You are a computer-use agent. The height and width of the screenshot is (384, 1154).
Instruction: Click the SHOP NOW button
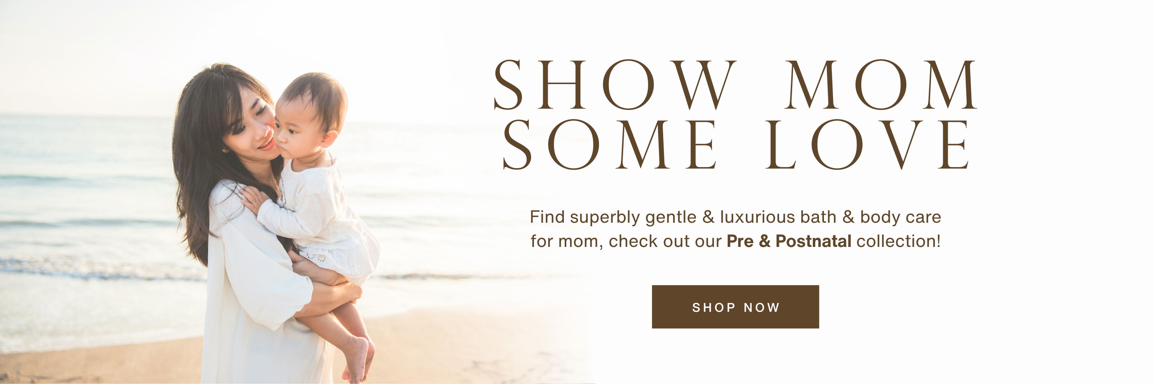[x=735, y=307]
